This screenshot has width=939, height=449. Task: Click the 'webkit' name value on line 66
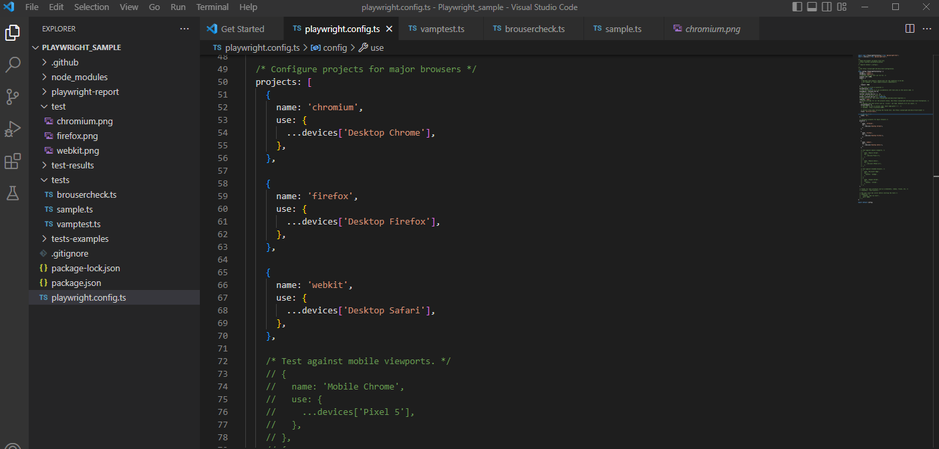327,285
